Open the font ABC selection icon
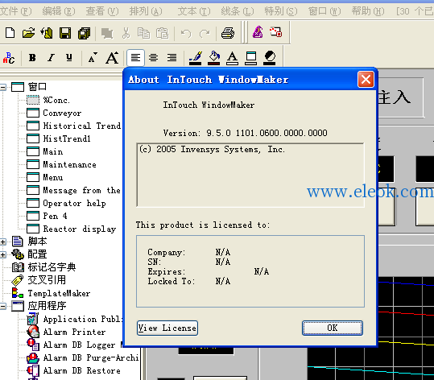 pos(9,58)
